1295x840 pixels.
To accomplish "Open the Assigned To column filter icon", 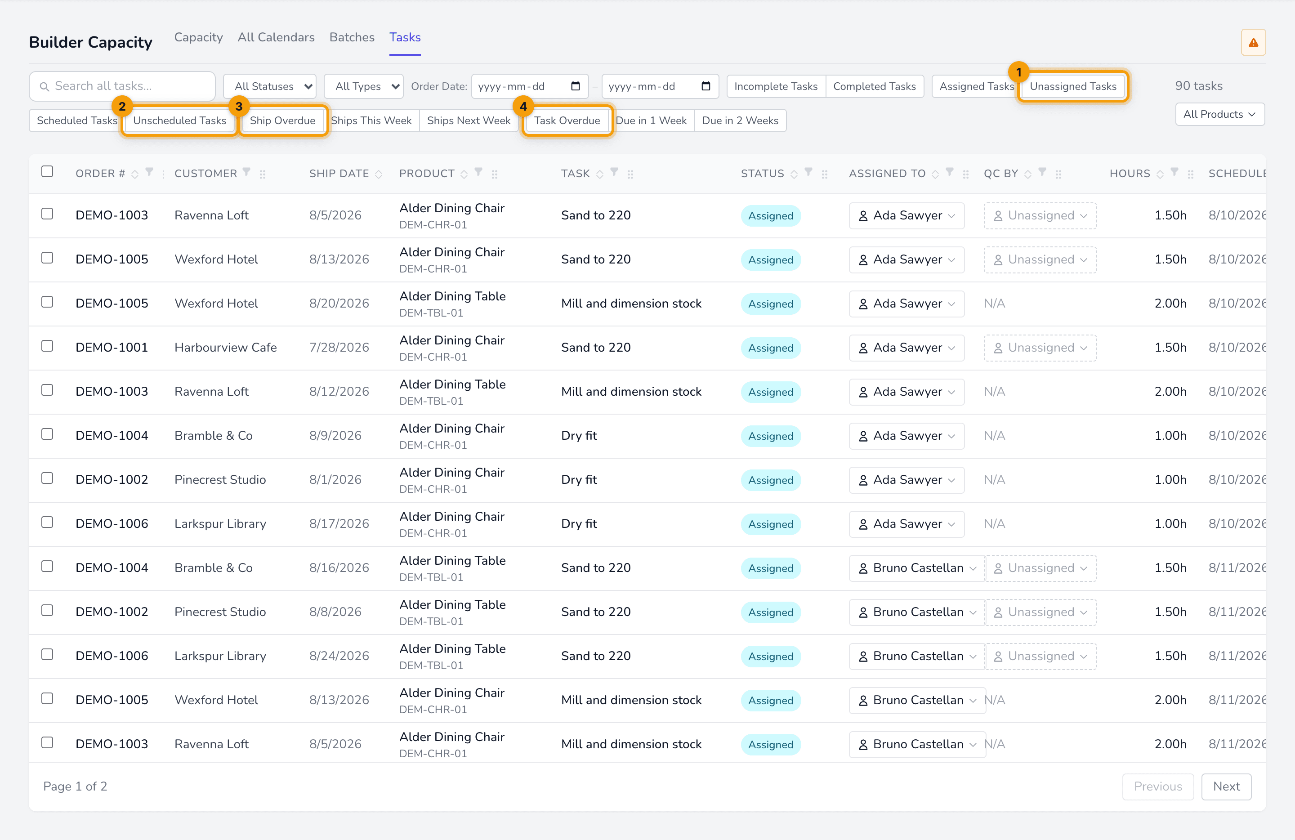I will (x=950, y=172).
